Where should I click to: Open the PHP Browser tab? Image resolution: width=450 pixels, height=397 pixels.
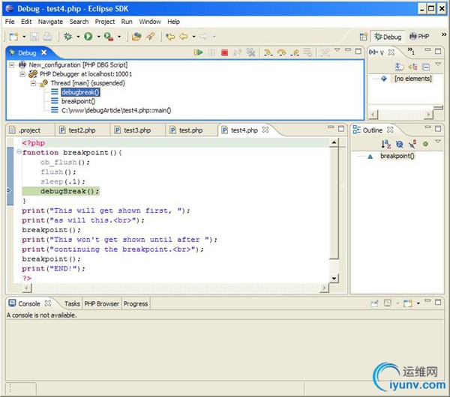point(101,304)
